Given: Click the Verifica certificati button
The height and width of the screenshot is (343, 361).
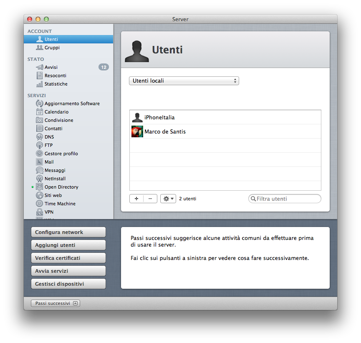Looking at the screenshot, I should point(68,258).
